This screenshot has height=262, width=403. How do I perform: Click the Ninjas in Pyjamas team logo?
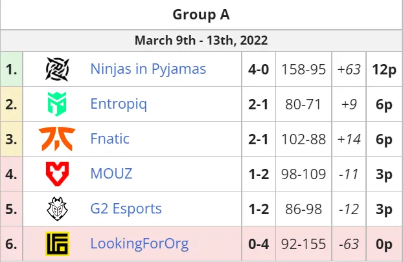pyautogui.click(x=57, y=69)
